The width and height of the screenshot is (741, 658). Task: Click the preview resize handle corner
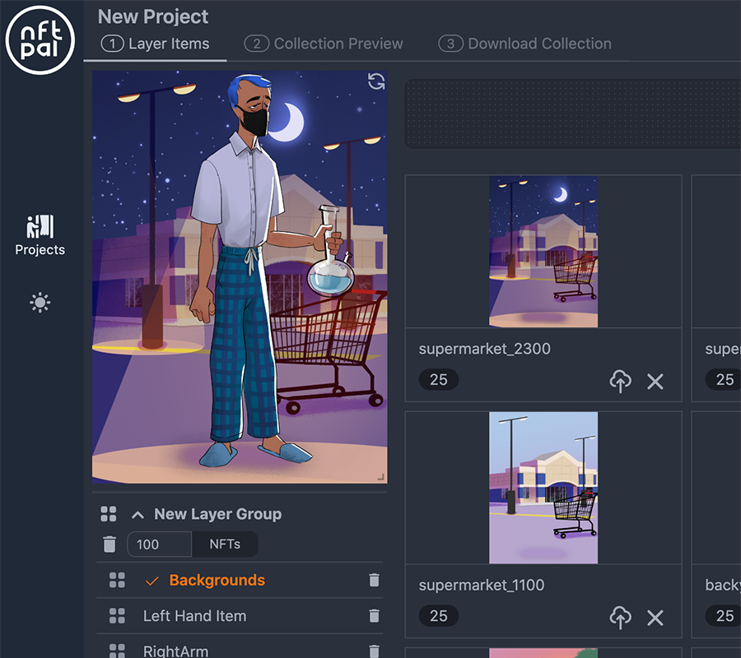(381, 477)
